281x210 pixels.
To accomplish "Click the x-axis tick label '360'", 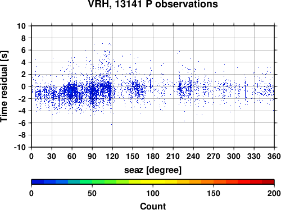I will click(x=274, y=156).
